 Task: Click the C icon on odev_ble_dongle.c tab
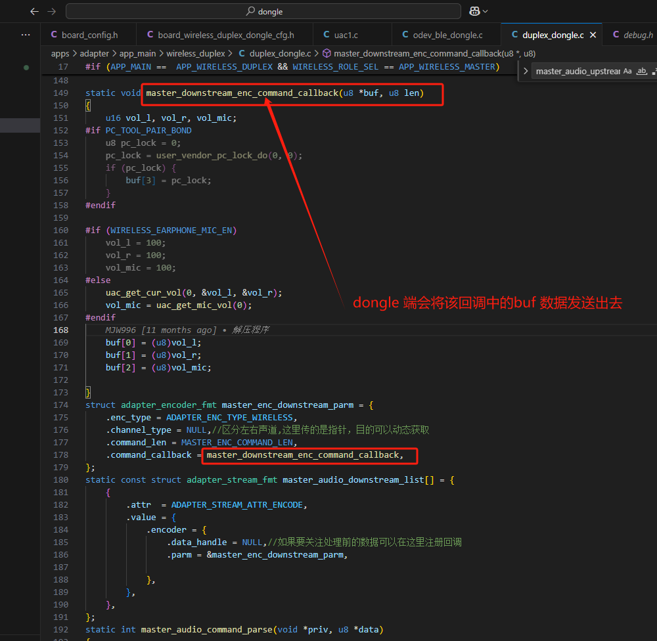405,35
